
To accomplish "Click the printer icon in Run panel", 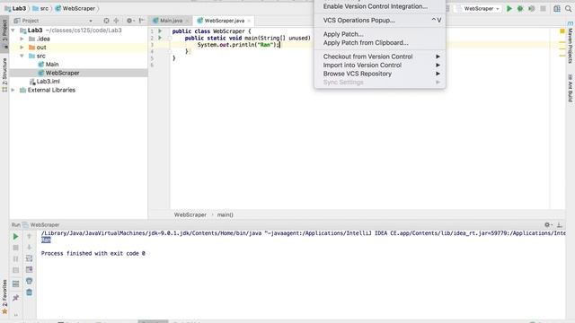I will 30,281.
